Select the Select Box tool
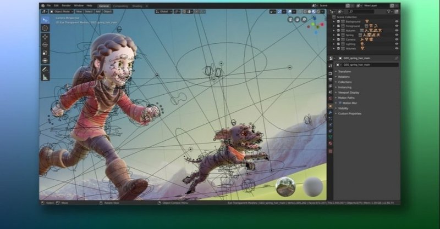Screen dimensions: 440x229 coord(45,20)
